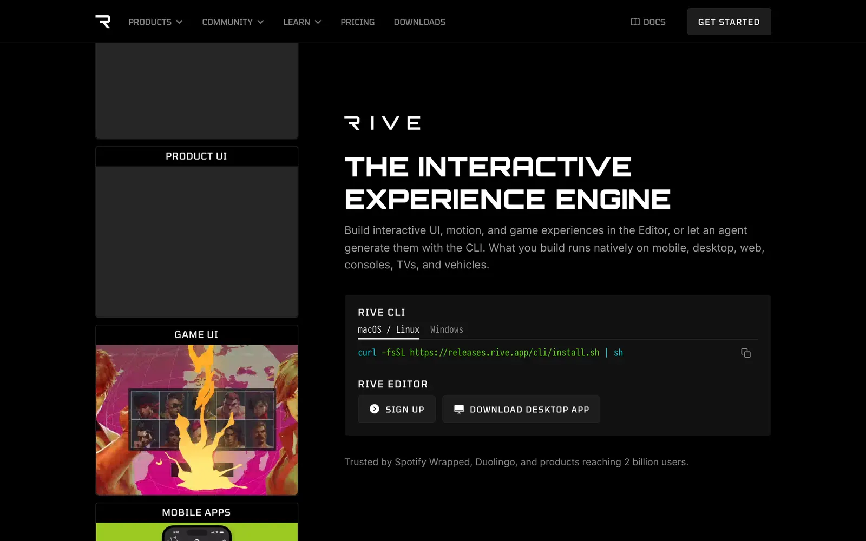The height and width of the screenshot is (541, 866).
Task: Click the Game UI card title
Action: pyautogui.click(x=196, y=335)
